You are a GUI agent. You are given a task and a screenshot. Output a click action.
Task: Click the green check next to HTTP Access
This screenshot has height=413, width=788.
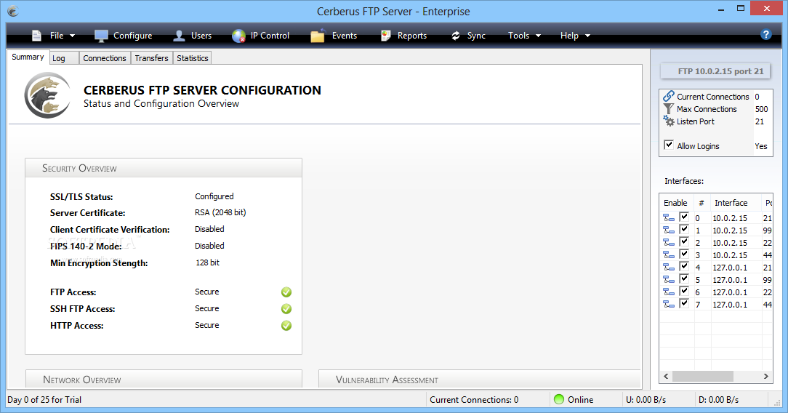click(x=286, y=326)
